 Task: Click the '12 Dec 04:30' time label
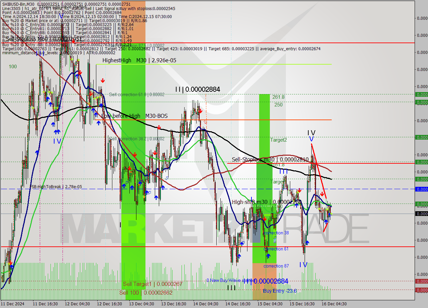[x=77, y=304]
